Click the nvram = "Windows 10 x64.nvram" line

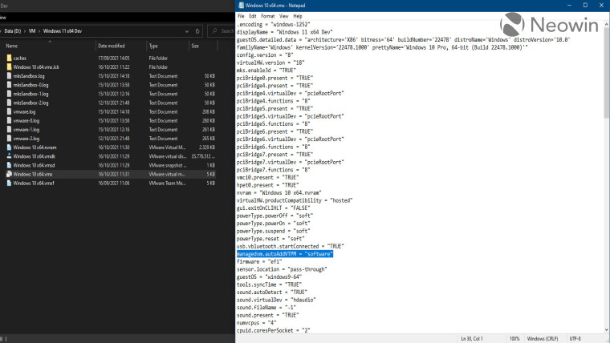coord(279,192)
